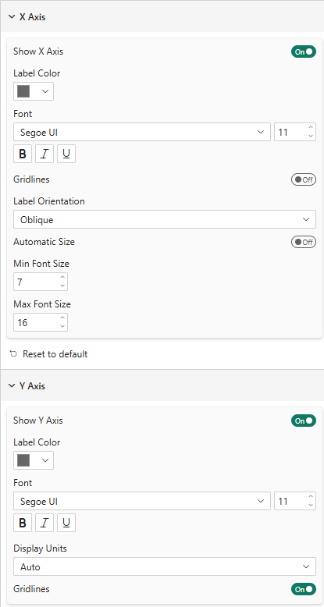
Task: Turn off the Show Y Axis toggle
Action: point(304,421)
